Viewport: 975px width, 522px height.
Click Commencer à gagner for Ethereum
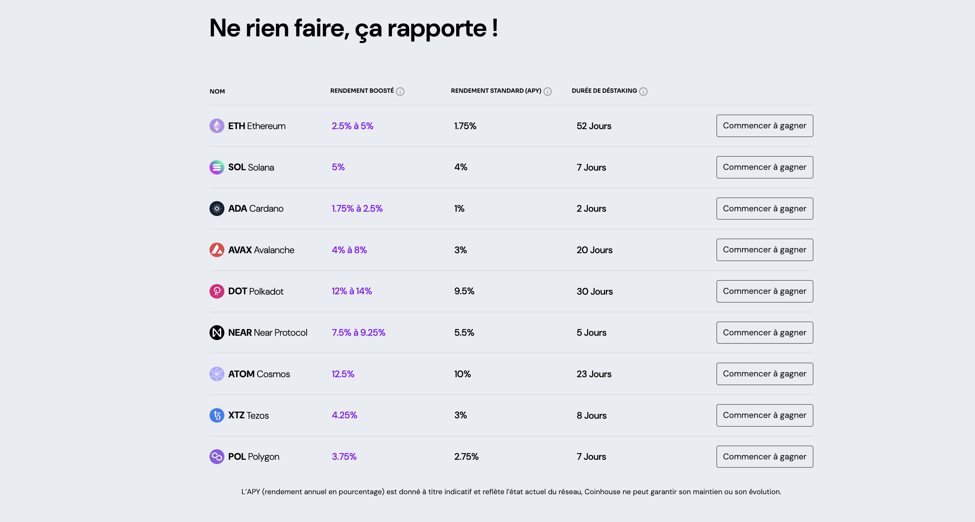(764, 126)
